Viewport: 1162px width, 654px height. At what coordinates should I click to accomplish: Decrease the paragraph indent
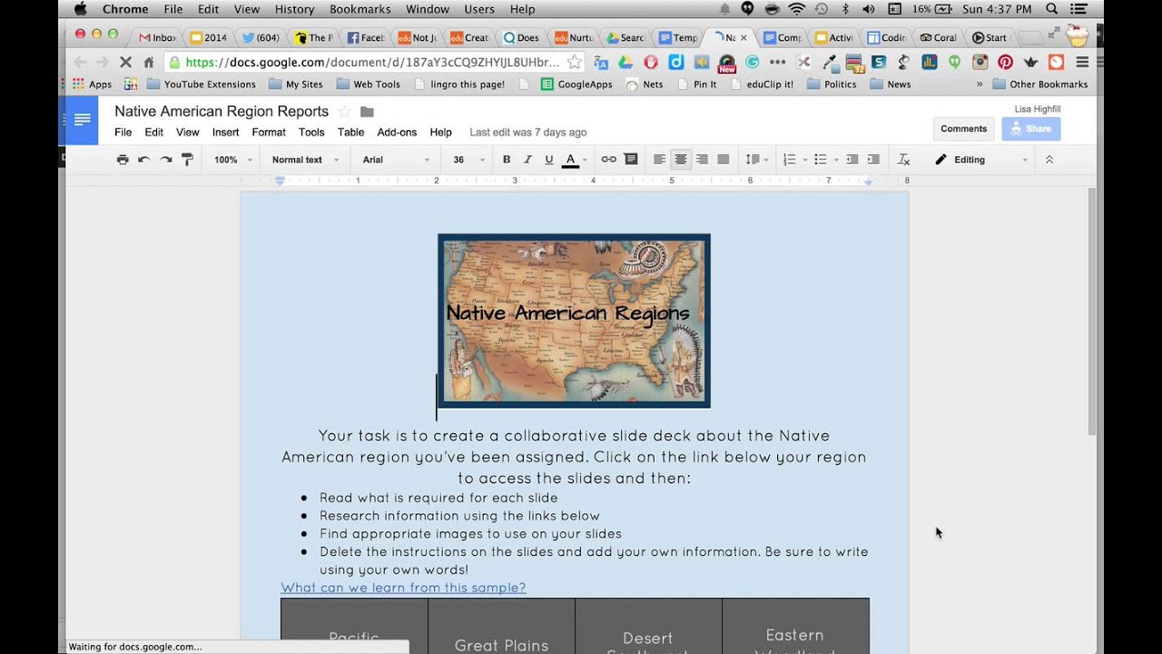pyautogui.click(x=852, y=159)
